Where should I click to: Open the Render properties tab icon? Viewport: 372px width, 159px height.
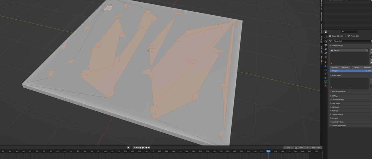coord(325,41)
